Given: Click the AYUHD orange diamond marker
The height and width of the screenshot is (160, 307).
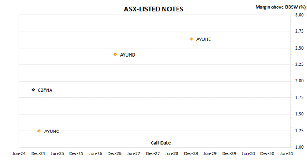Looking at the screenshot, I should [115, 54].
